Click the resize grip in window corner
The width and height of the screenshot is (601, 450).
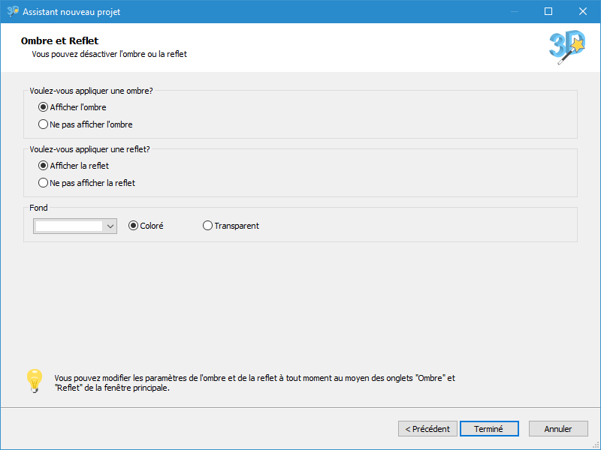(x=596, y=445)
